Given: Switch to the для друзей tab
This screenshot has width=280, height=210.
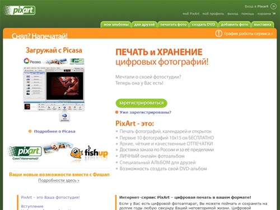Looking at the screenshot, I should click(144, 25).
